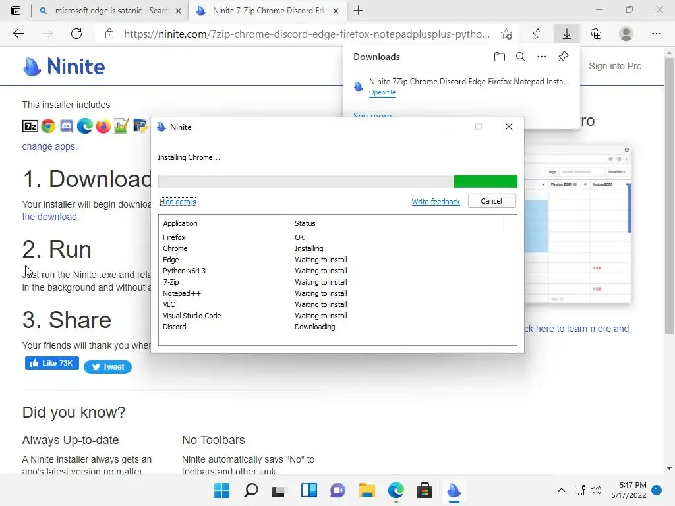675x506 pixels.
Task: Cancel the Ninite installation
Action: [492, 201]
